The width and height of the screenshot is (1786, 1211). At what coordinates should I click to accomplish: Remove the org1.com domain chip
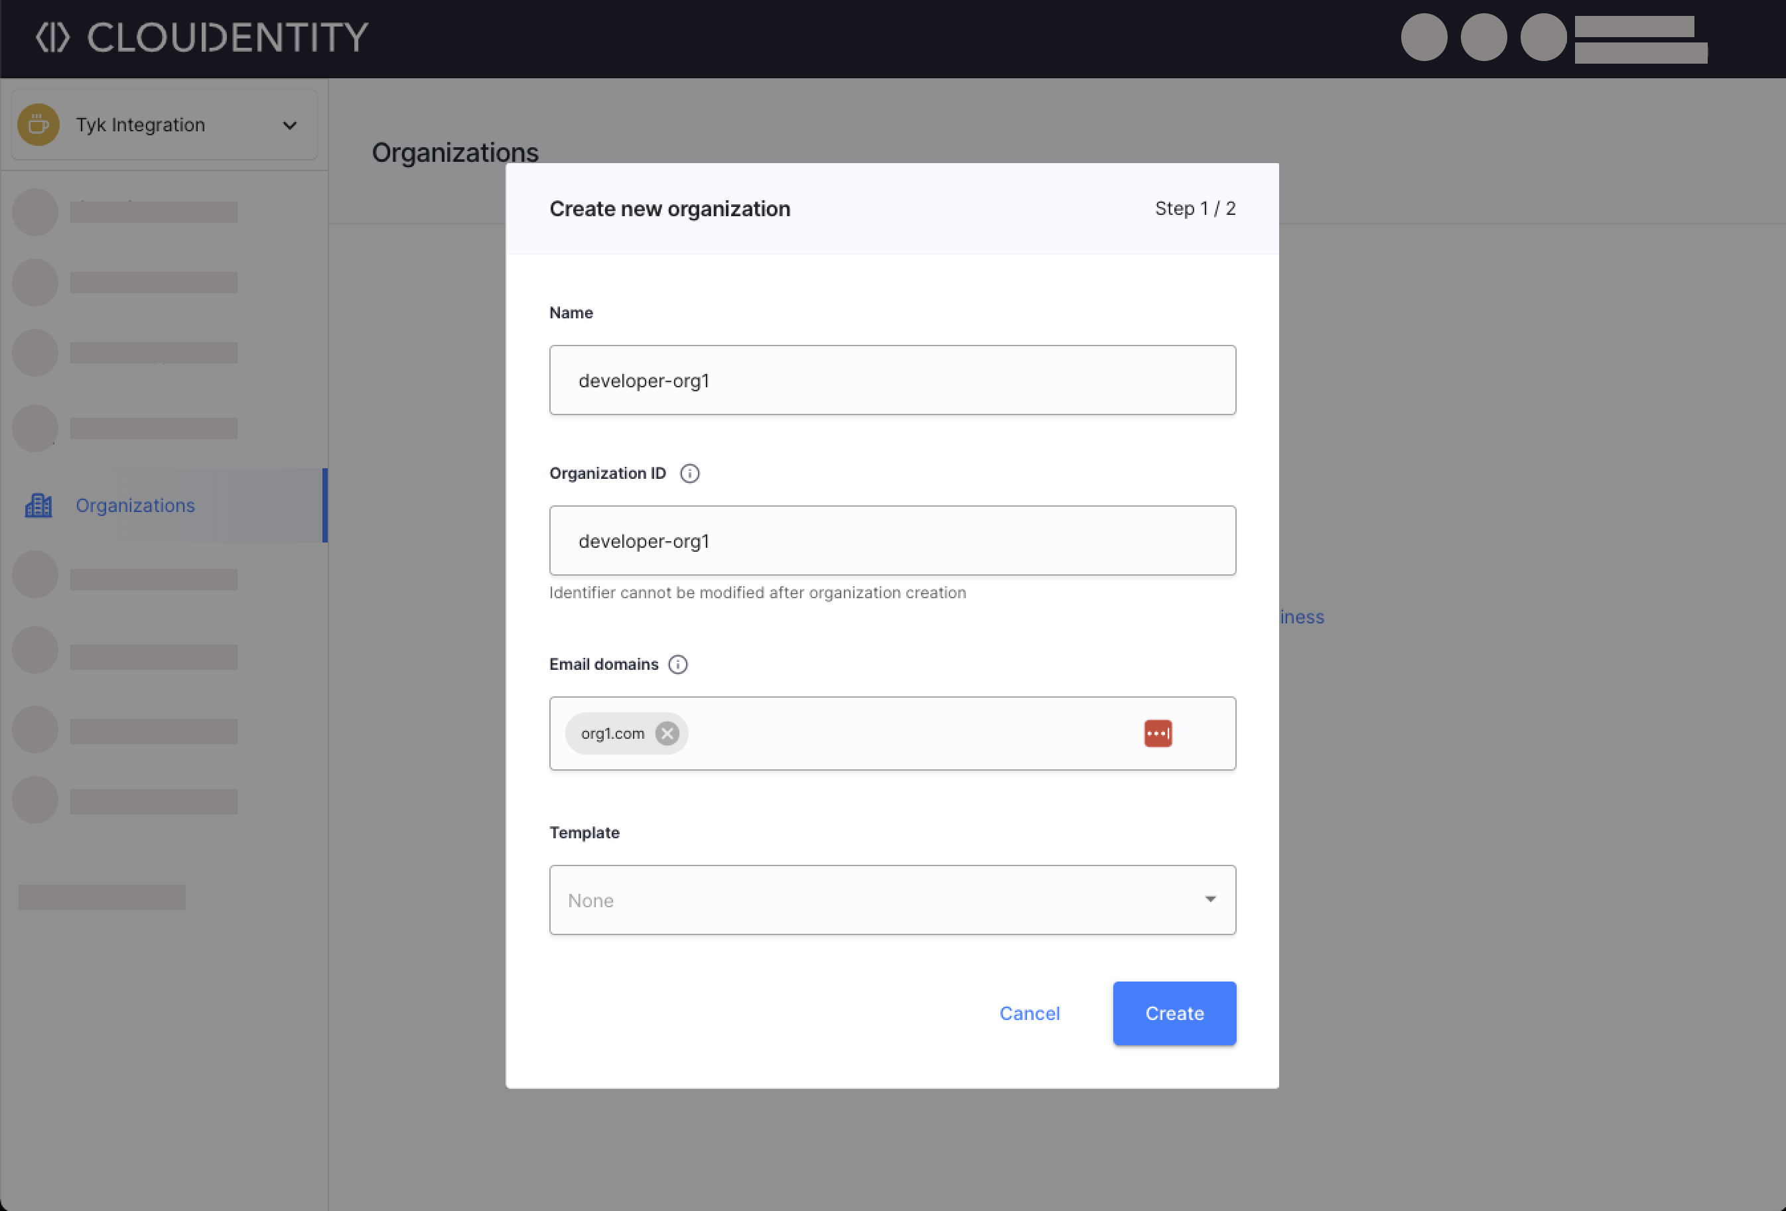click(667, 733)
